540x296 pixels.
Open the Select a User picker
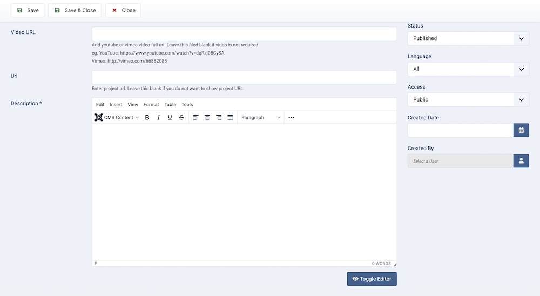521,161
